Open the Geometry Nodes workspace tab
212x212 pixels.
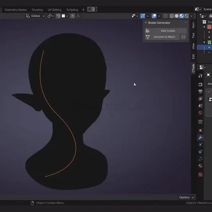(x=16, y=10)
